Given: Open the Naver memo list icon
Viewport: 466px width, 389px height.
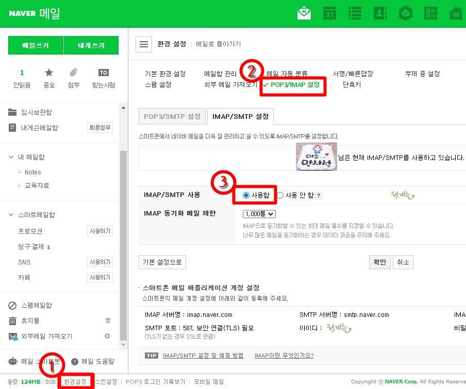Looking at the screenshot, I should click(x=355, y=14).
